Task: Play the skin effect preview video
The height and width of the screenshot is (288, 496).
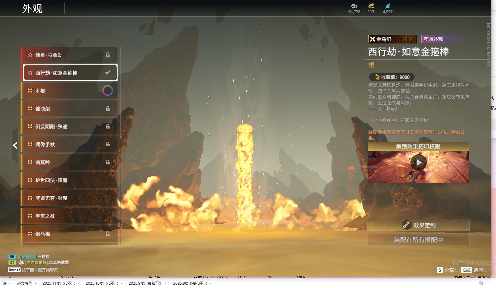Action: pos(418,163)
